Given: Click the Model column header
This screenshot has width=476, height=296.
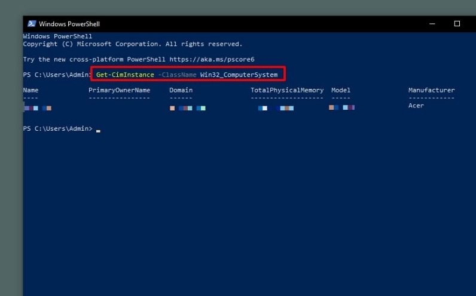Looking at the screenshot, I should coord(341,90).
